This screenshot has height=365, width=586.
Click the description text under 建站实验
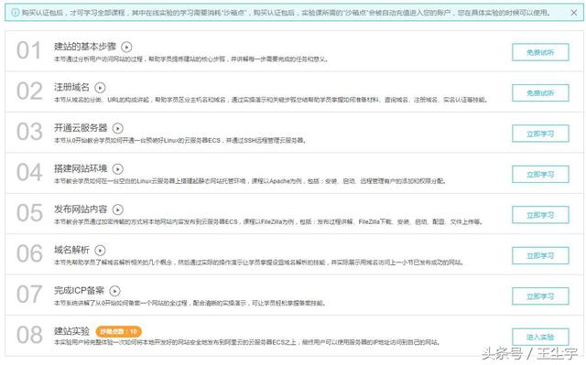pos(247,342)
